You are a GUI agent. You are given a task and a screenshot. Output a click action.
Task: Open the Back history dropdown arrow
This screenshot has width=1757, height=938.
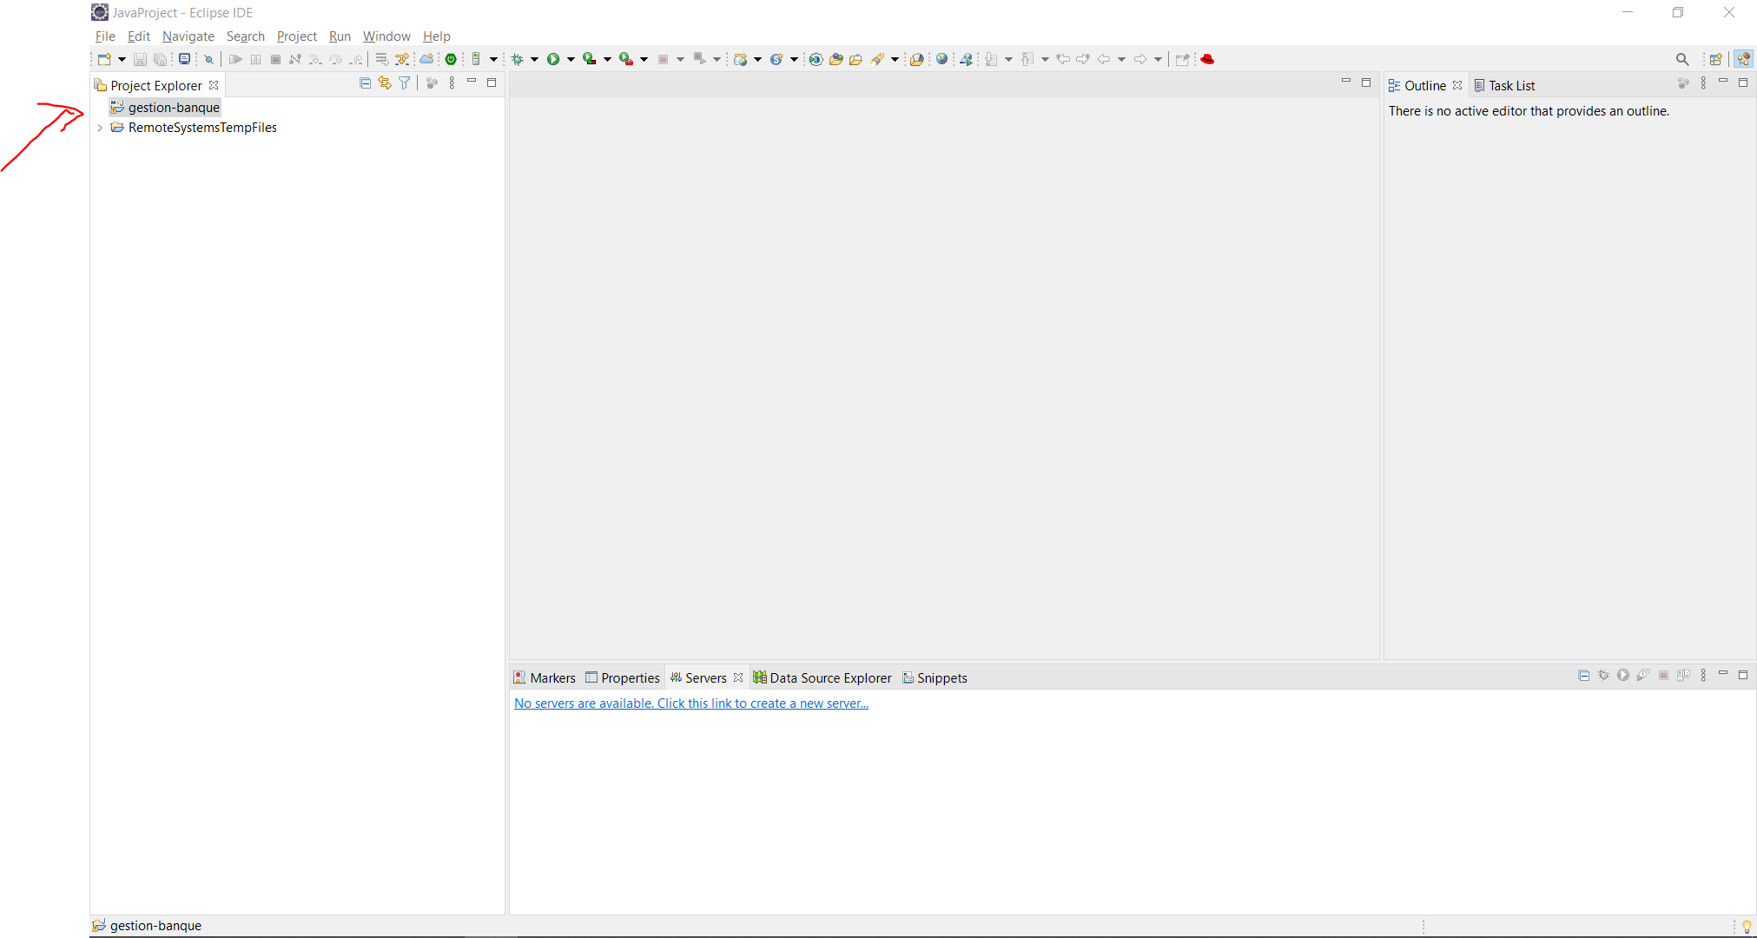coord(1121,59)
